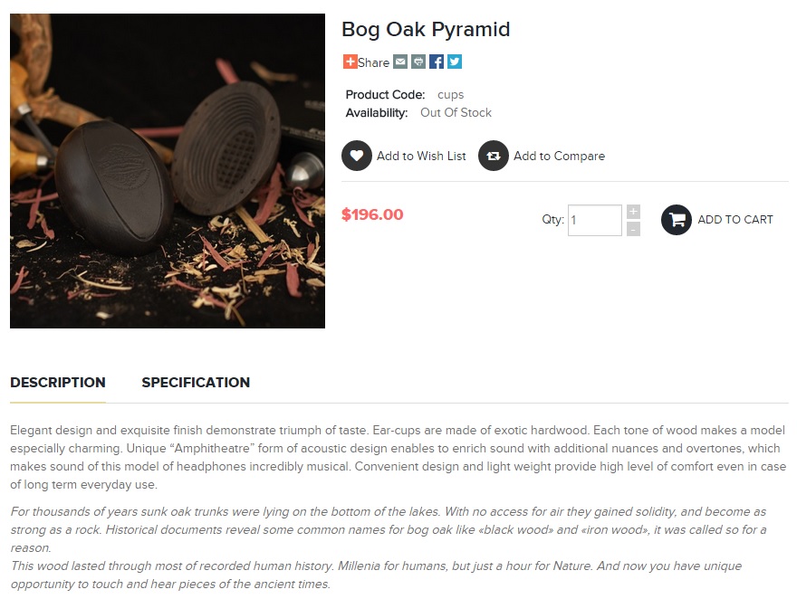Click the $196.00 price

[x=372, y=214]
